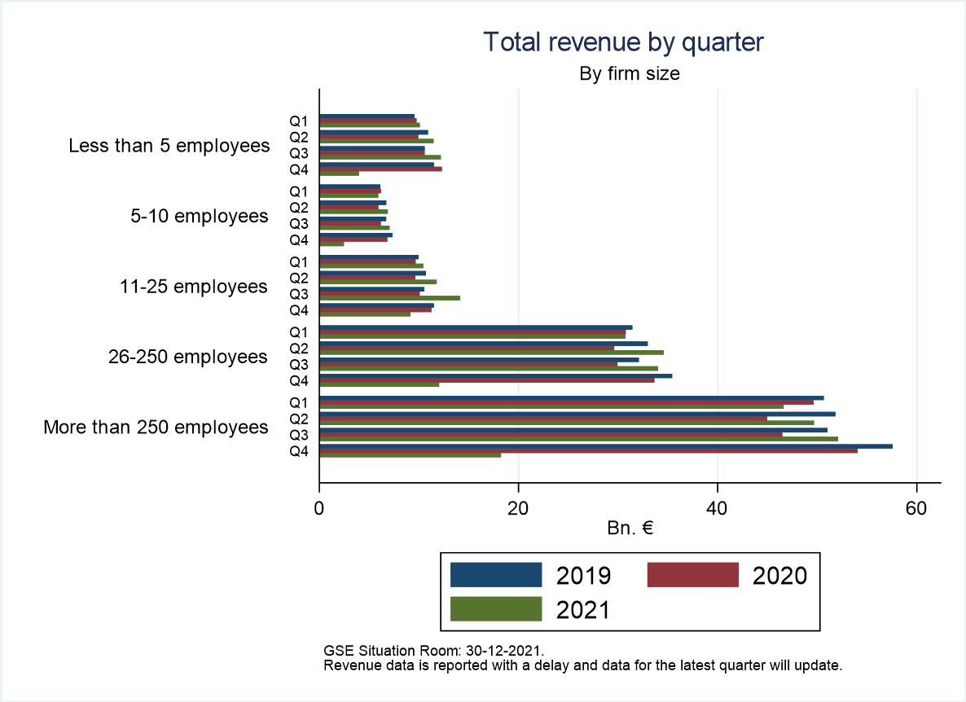Click the green 2021 legend swatch
The image size is (966, 702).
click(x=495, y=609)
